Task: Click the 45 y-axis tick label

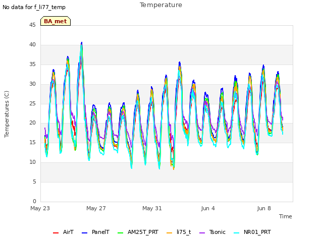Action: 32,25
